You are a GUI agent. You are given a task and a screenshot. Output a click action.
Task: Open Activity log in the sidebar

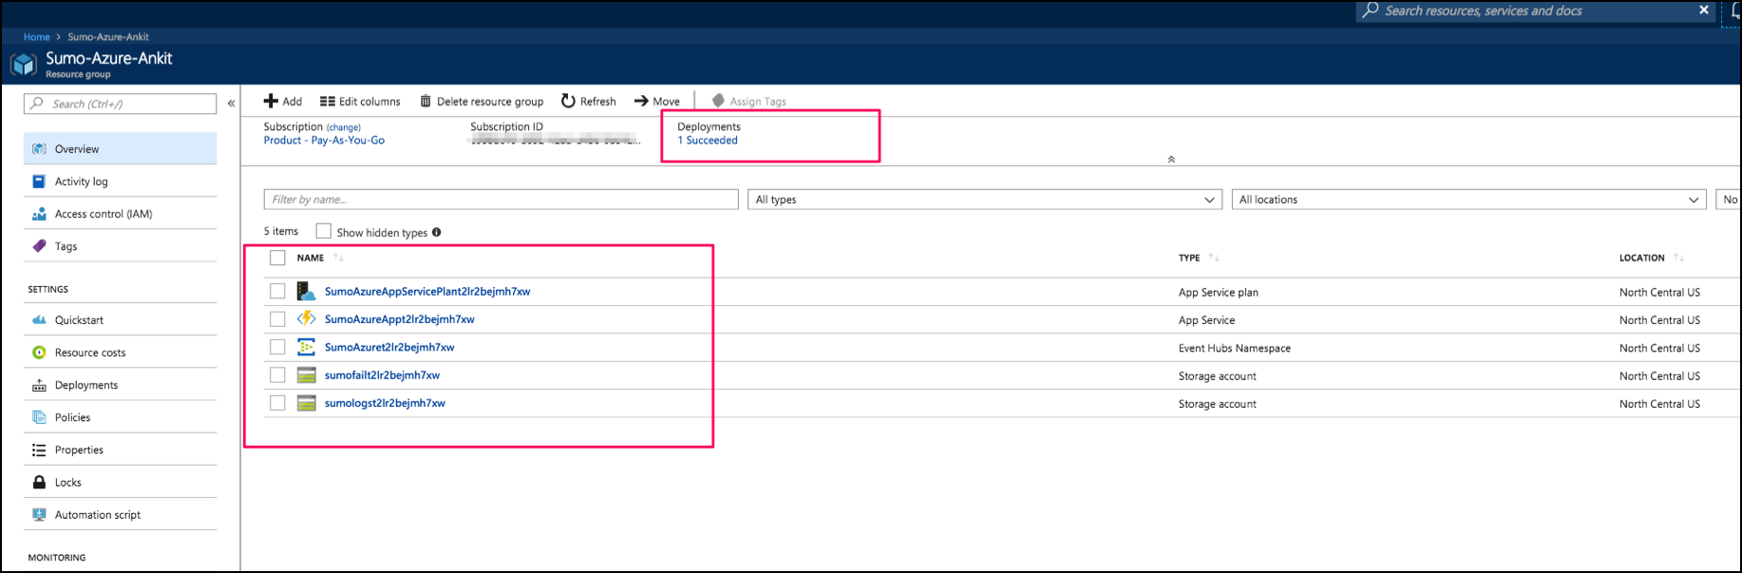pyautogui.click(x=81, y=181)
